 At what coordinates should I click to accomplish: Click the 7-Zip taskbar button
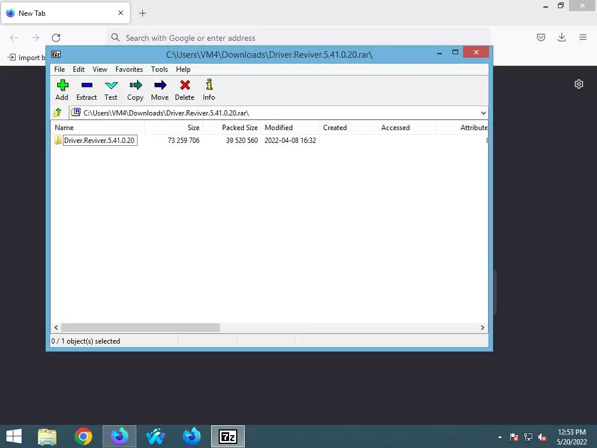228,436
